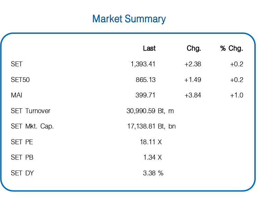Click the MAI row label
267x201 pixels.
pos(16,95)
